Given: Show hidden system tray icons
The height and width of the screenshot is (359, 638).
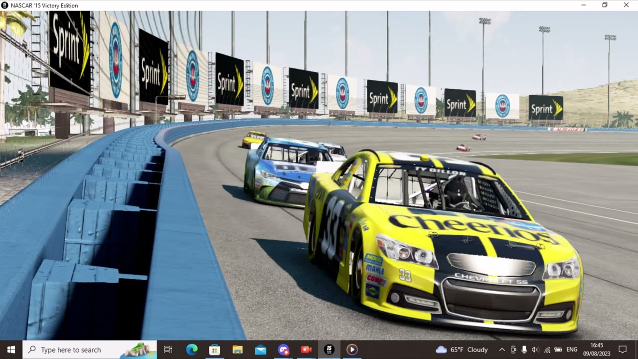Looking at the screenshot, I should coord(502,350).
